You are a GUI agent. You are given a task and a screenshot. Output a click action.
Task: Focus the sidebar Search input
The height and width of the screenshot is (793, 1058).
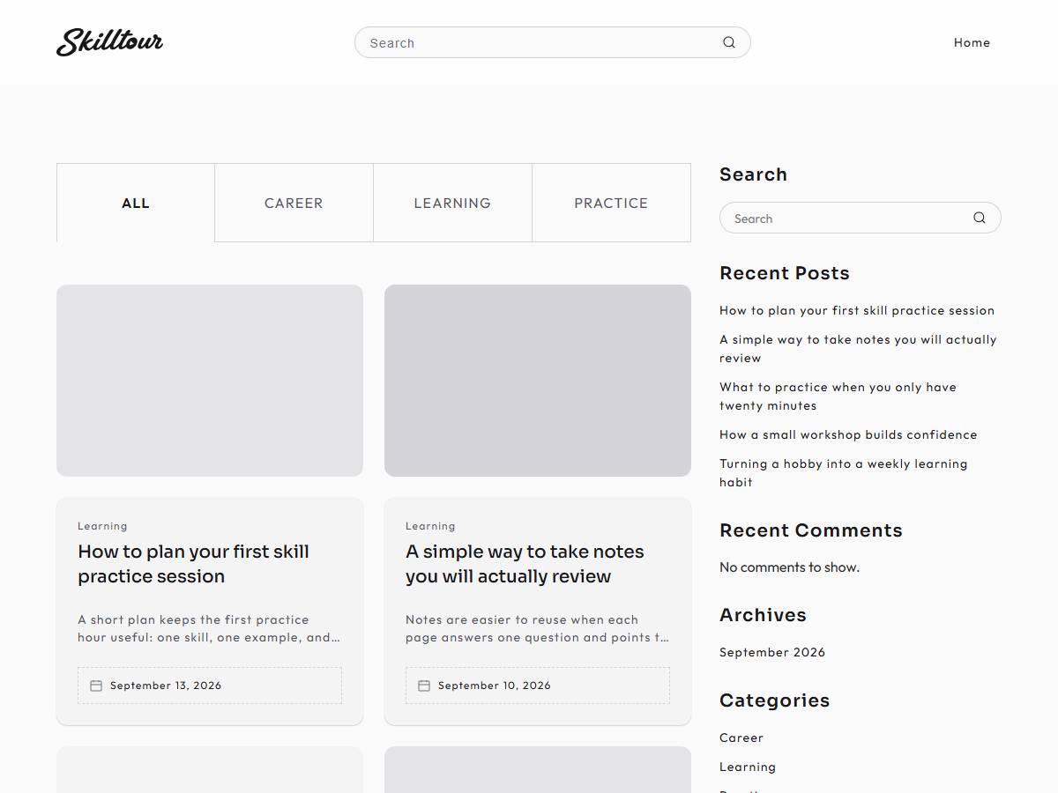[x=861, y=218]
